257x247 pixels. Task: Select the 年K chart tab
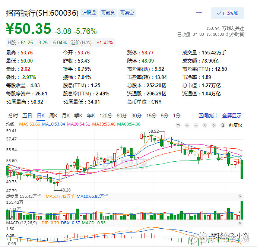coord(91,115)
